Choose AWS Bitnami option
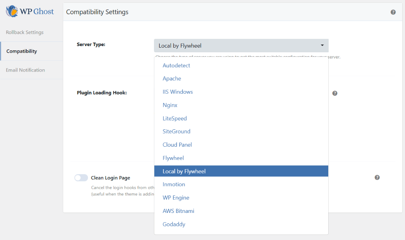The width and height of the screenshot is (405, 240). (178, 211)
